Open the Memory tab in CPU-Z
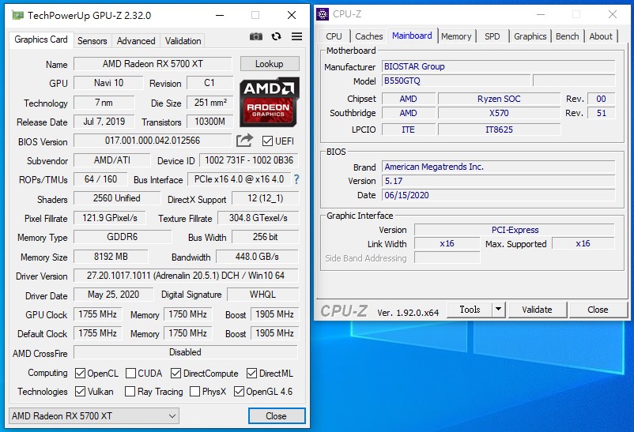The image size is (634, 432). point(456,36)
